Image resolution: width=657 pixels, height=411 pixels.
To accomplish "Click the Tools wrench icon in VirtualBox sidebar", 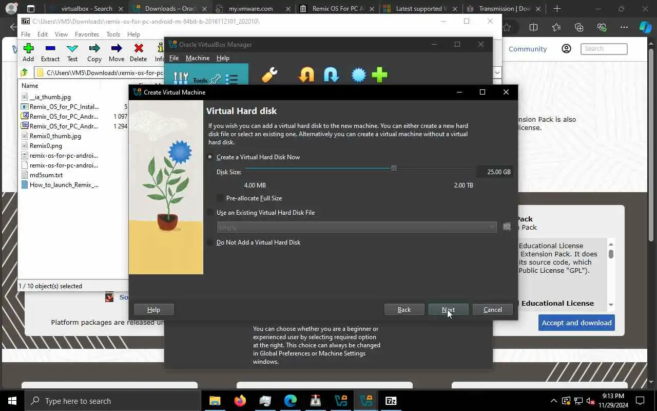I will [181, 78].
